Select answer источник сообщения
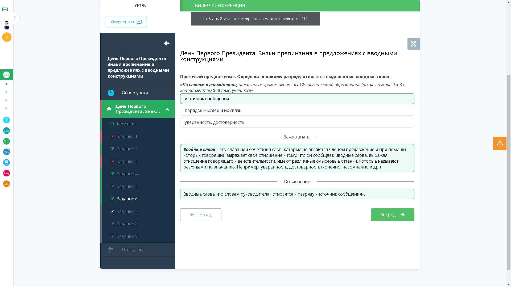The width and height of the screenshot is (511, 287). tap(297, 99)
